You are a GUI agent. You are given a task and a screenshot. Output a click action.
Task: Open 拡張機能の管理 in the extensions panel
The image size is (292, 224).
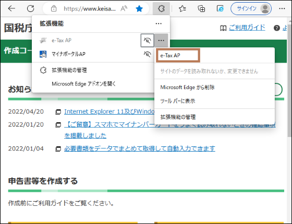click(x=69, y=70)
